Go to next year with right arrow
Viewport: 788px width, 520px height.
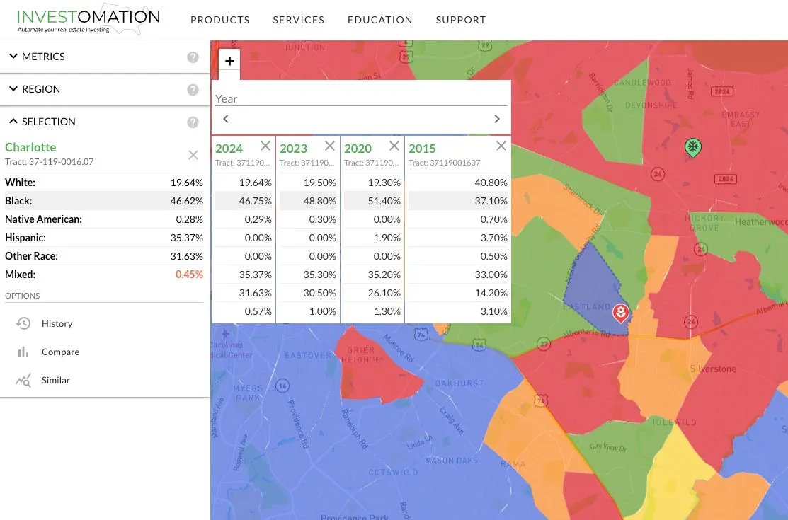(496, 119)
